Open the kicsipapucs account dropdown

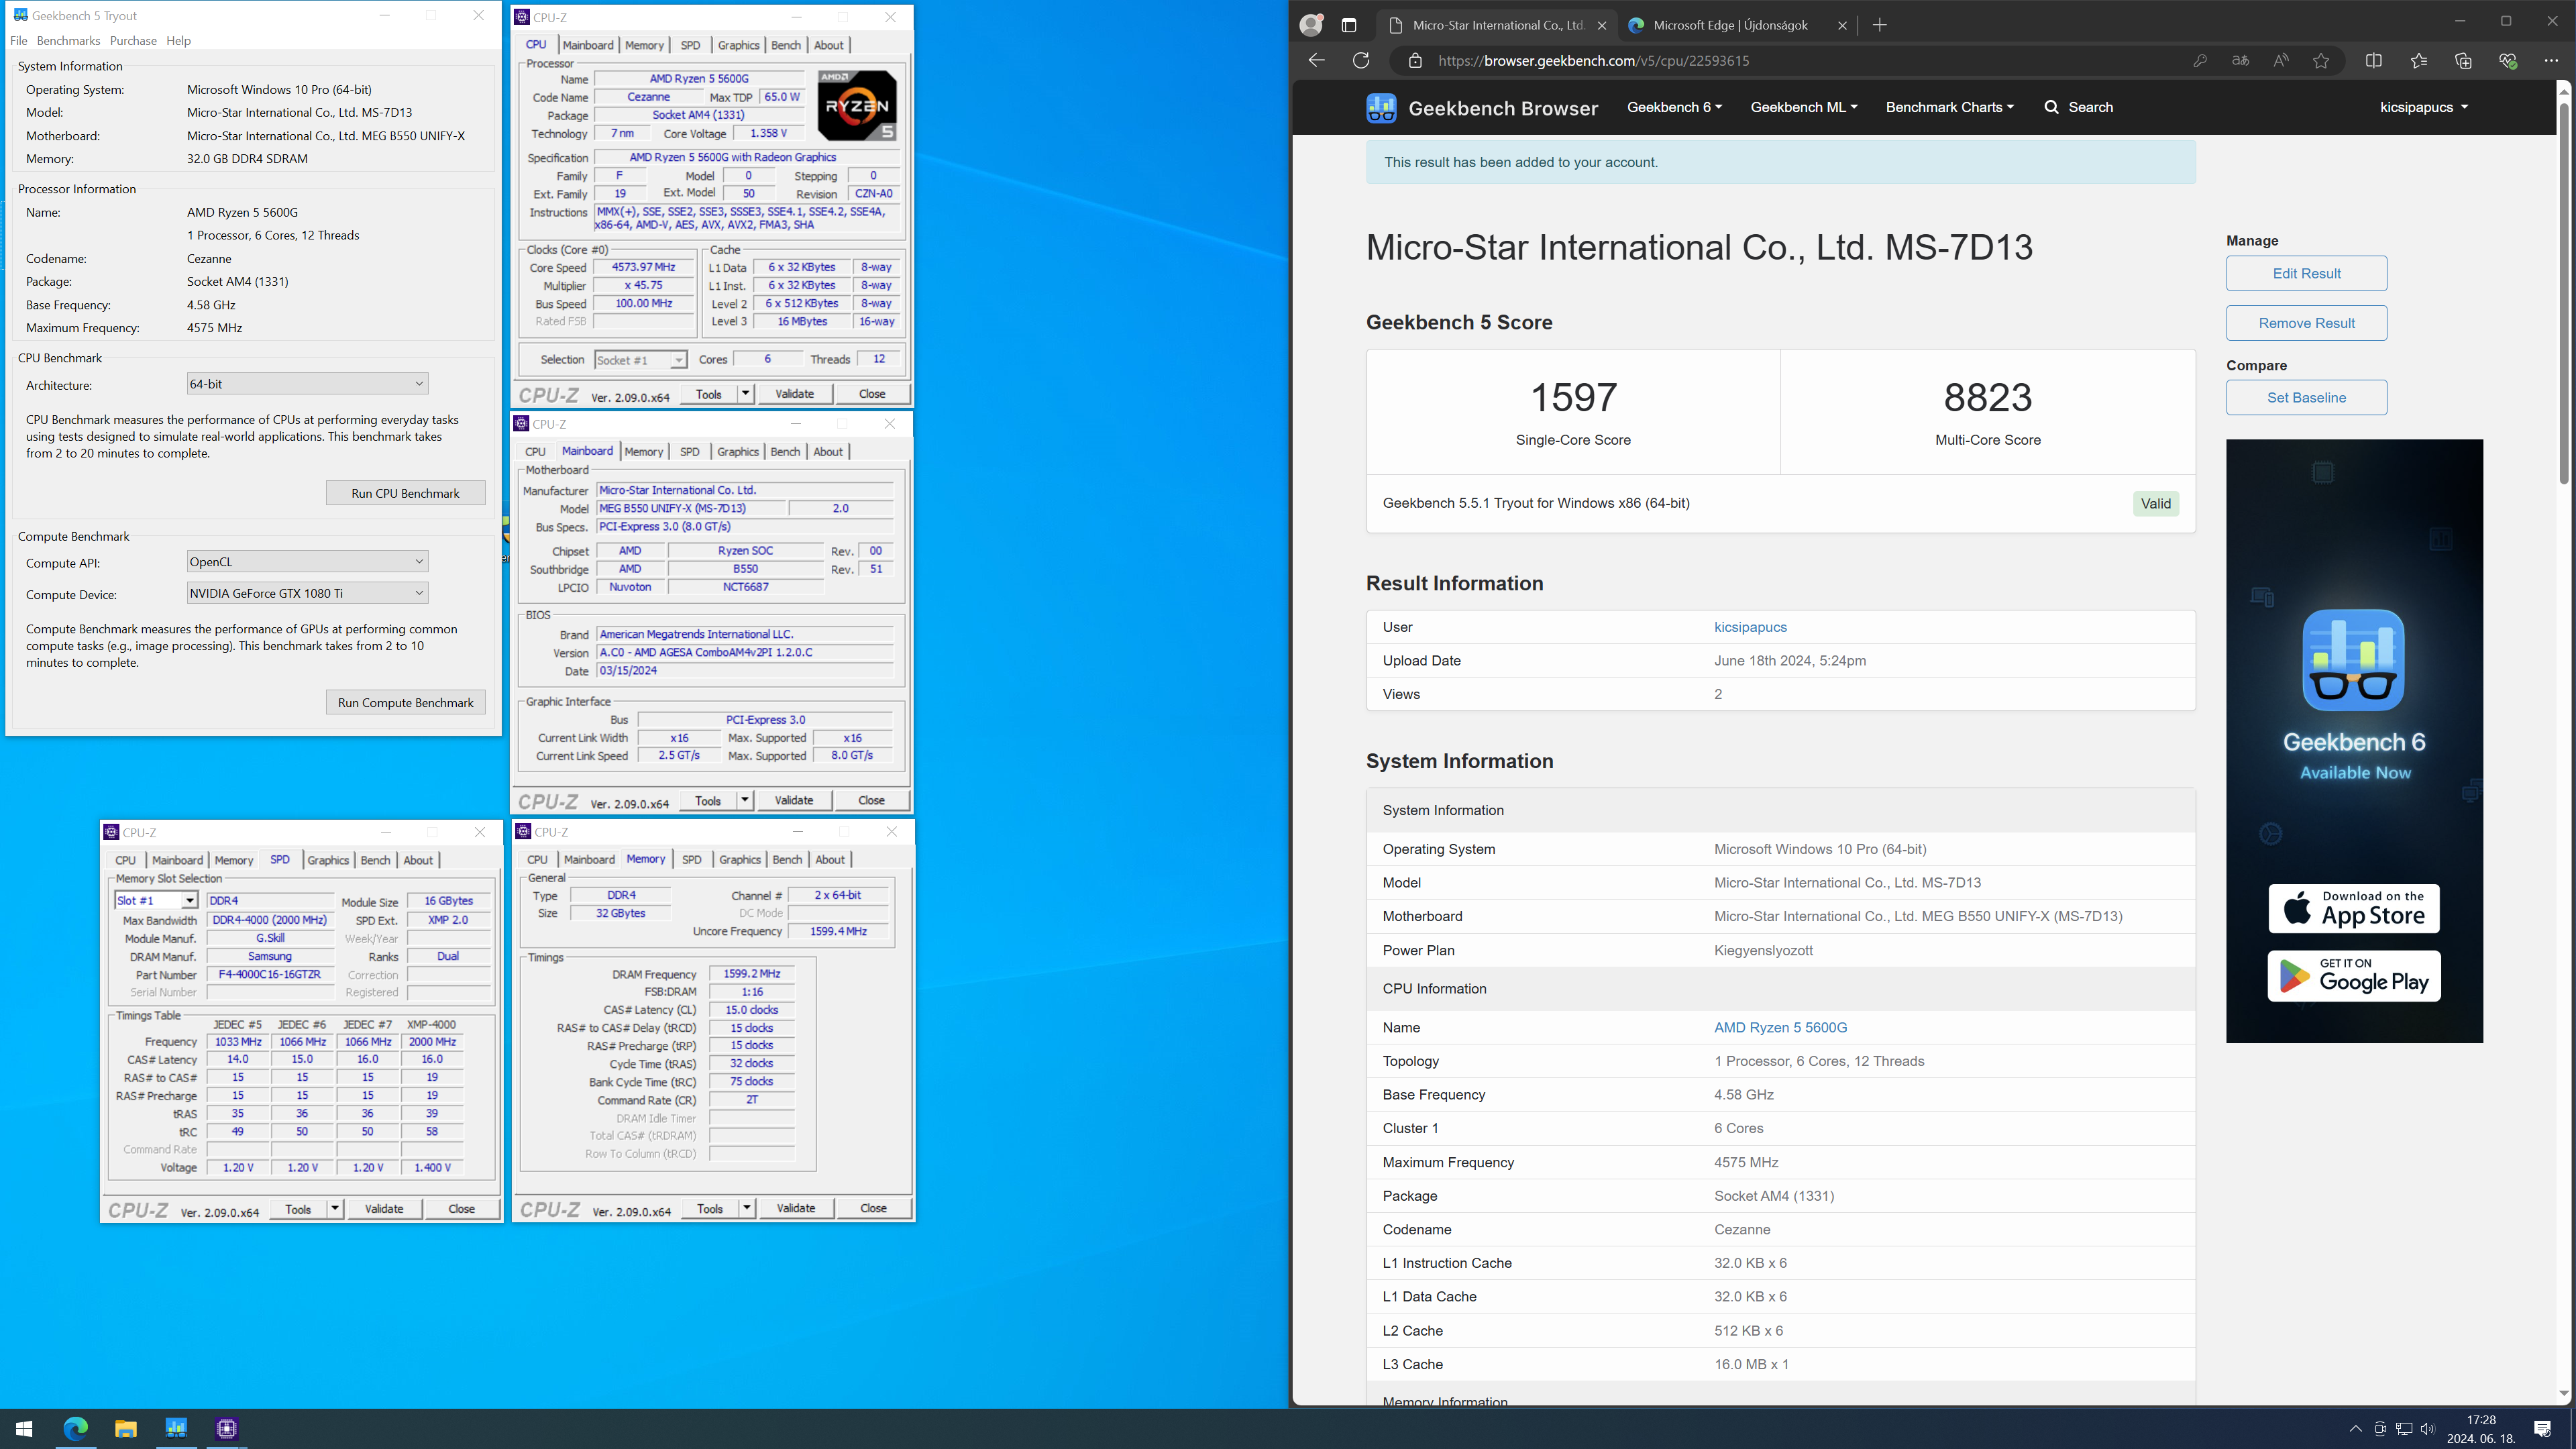[x=2423, y=107]
